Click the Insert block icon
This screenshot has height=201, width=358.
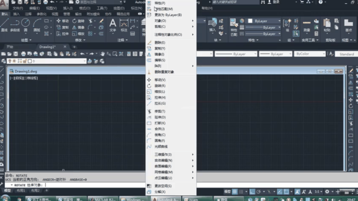coord(212,25)
